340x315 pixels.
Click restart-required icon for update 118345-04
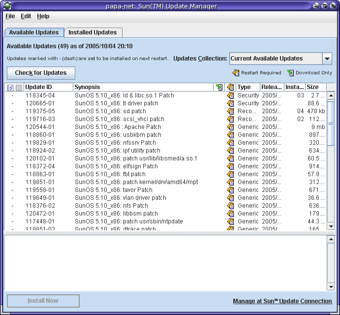click(230, 95)
